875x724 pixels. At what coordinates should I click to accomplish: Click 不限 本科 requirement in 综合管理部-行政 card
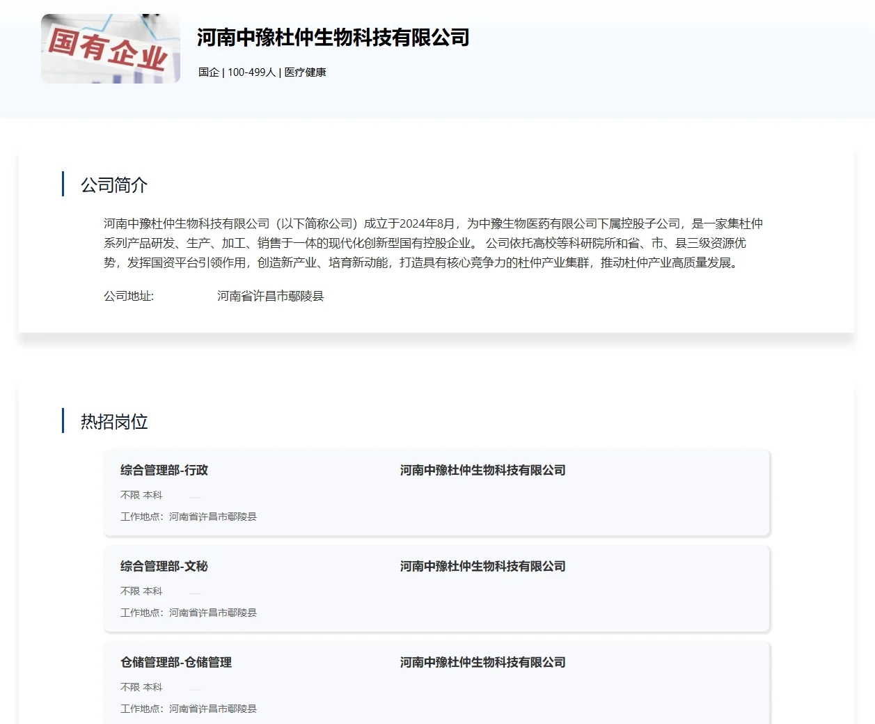[141, 495]
